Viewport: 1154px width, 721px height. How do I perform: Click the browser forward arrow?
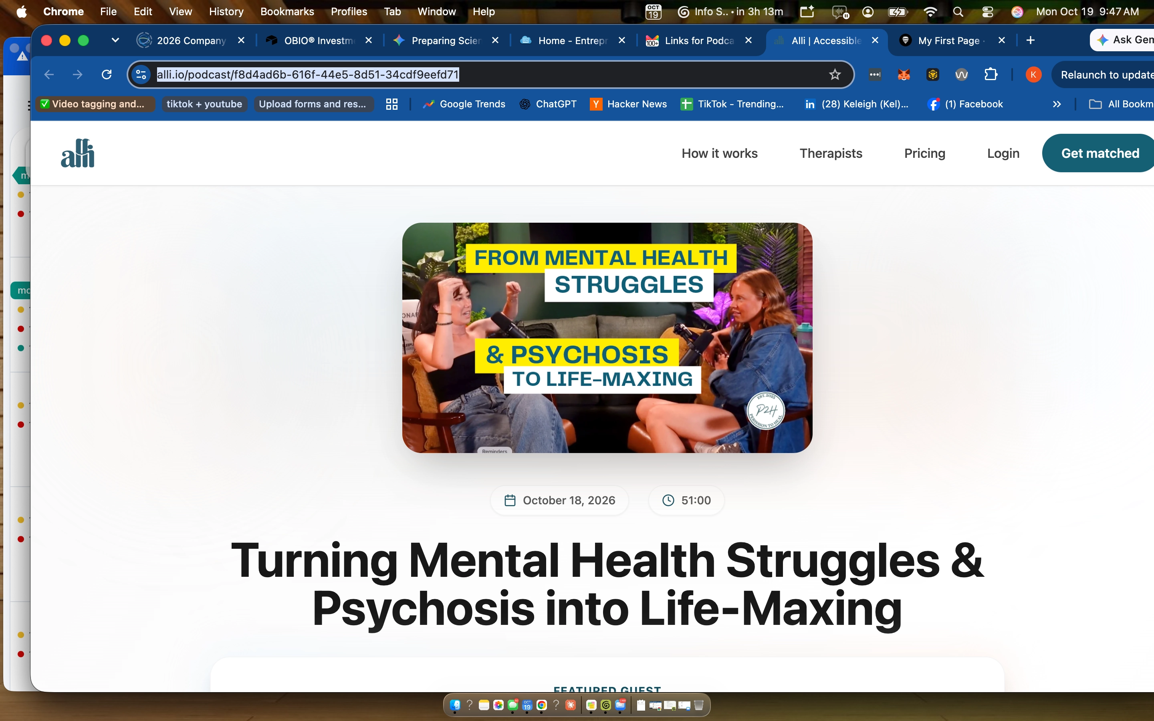point(78,75)
